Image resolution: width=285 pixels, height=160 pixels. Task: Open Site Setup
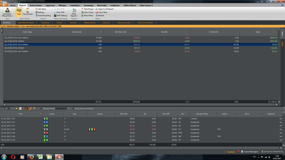pos(41,9)
